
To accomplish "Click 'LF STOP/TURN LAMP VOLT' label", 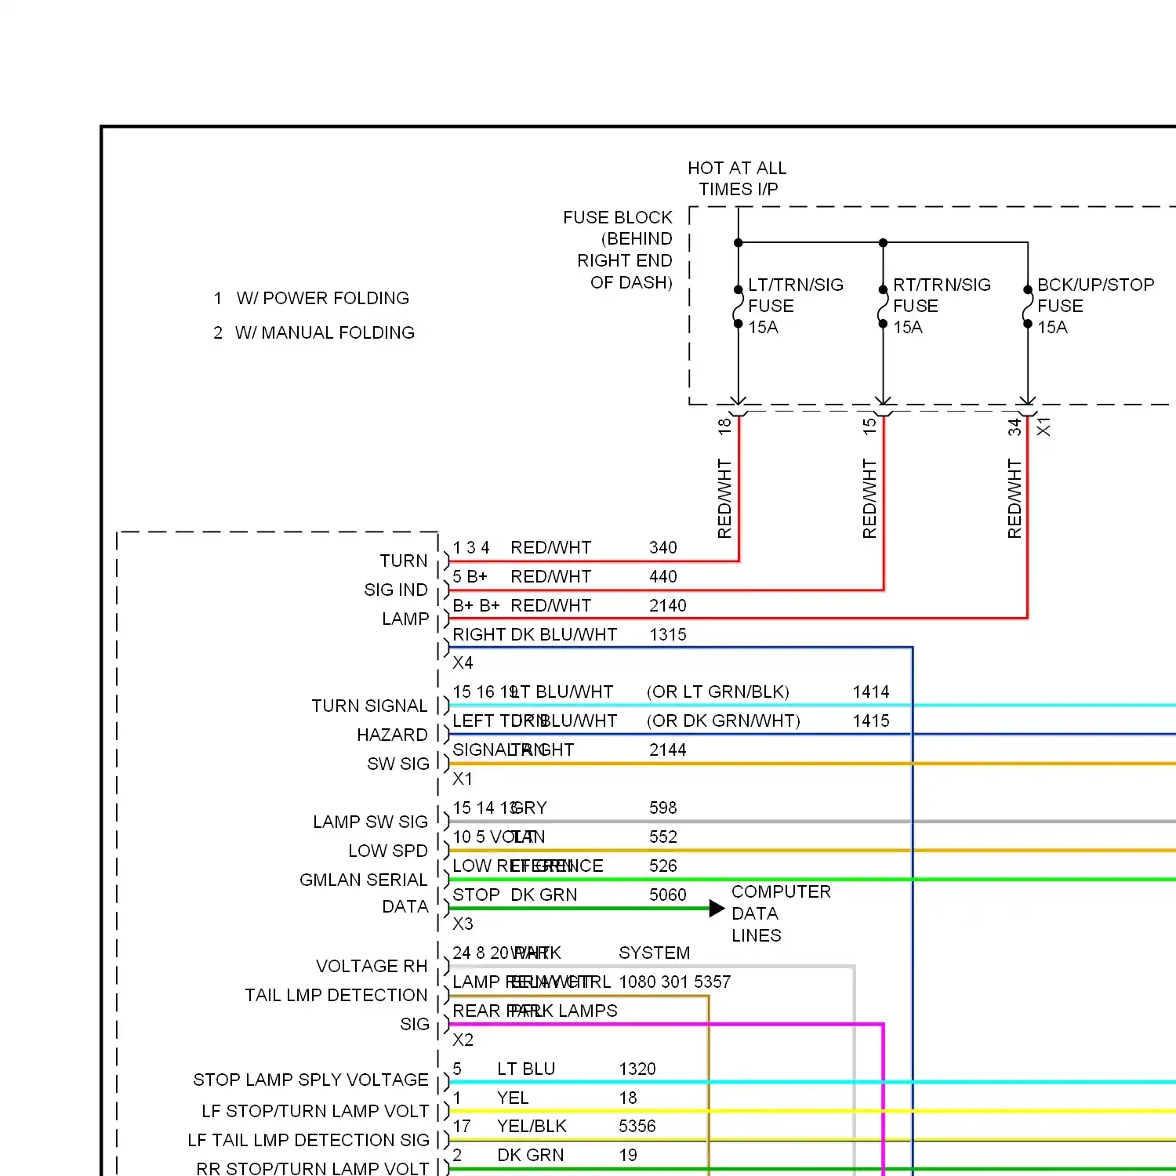I will [x=315, y=1111].
